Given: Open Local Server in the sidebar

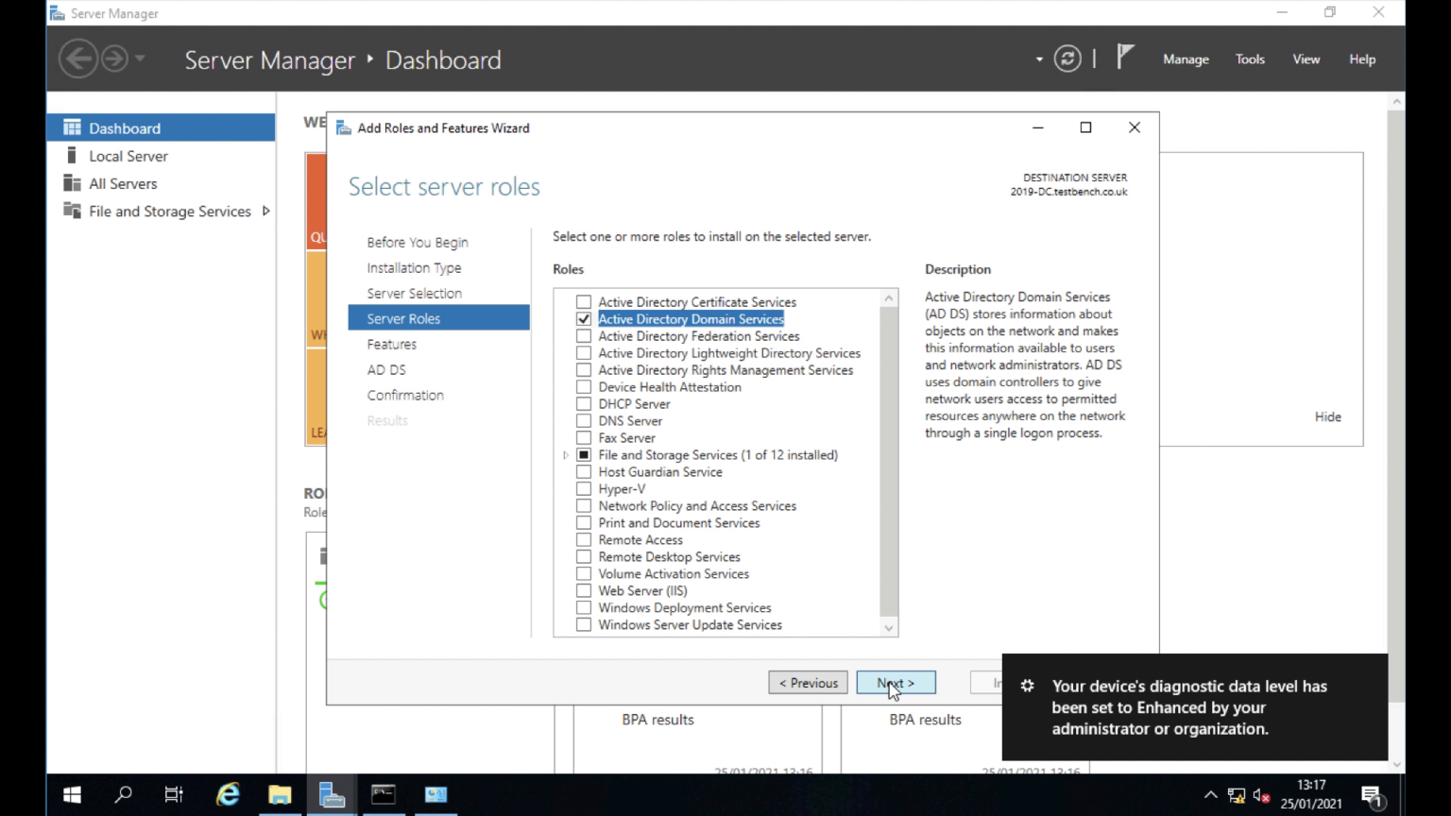Looking at the screenshot, I should tap(128, 156).
